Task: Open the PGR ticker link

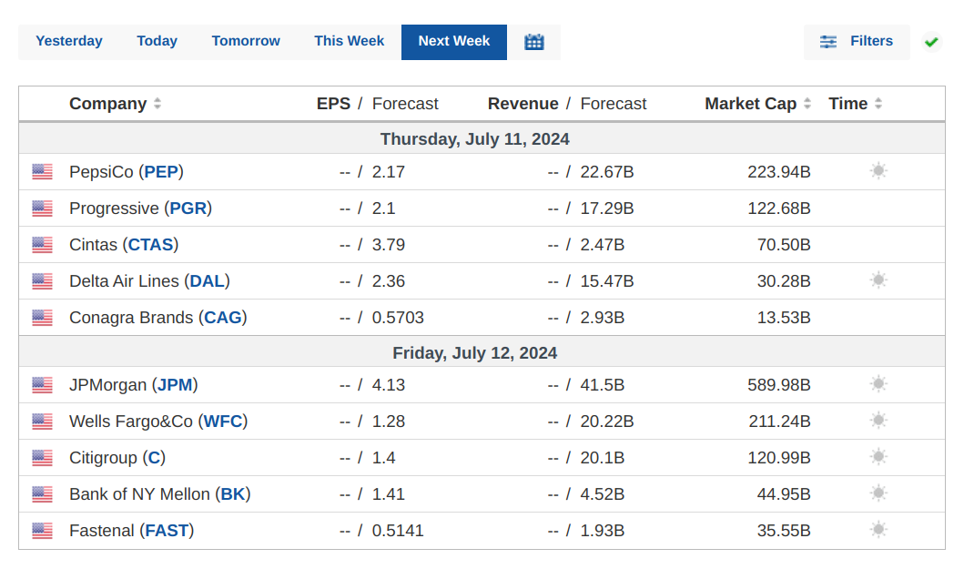Action: [188, 208]
